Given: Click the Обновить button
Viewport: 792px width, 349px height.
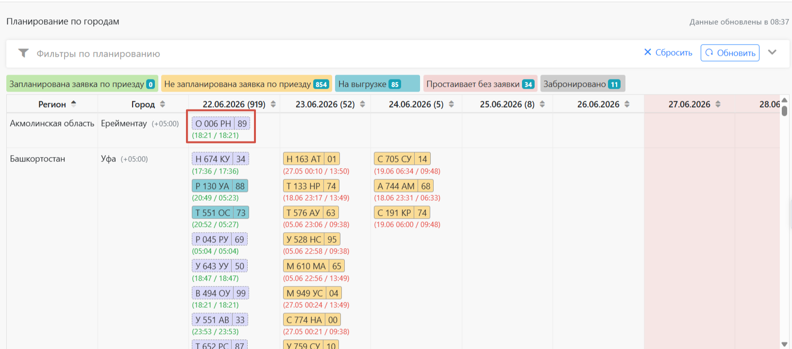Looking at the screenshot, I should coord(730,53).
